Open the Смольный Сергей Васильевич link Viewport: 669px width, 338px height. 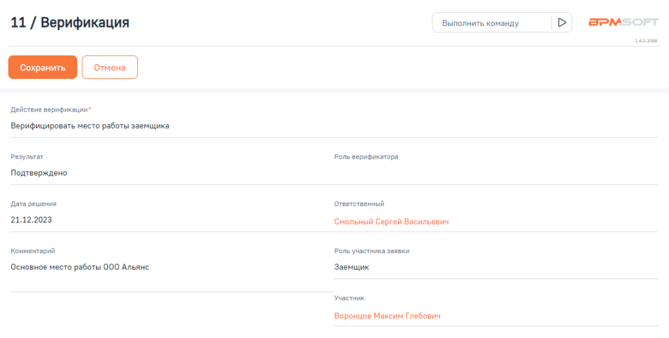391,222
